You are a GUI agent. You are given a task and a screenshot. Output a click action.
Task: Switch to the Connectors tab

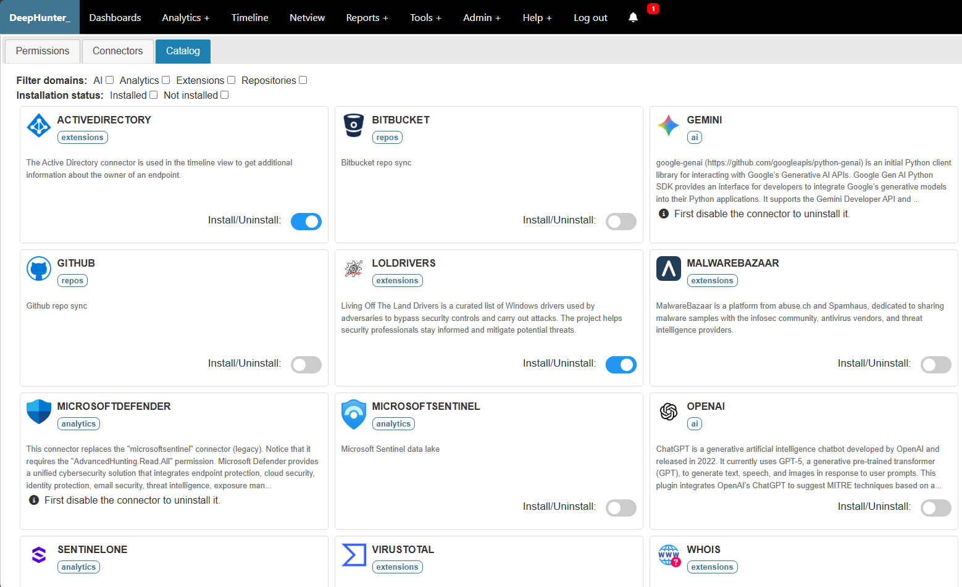117,51
